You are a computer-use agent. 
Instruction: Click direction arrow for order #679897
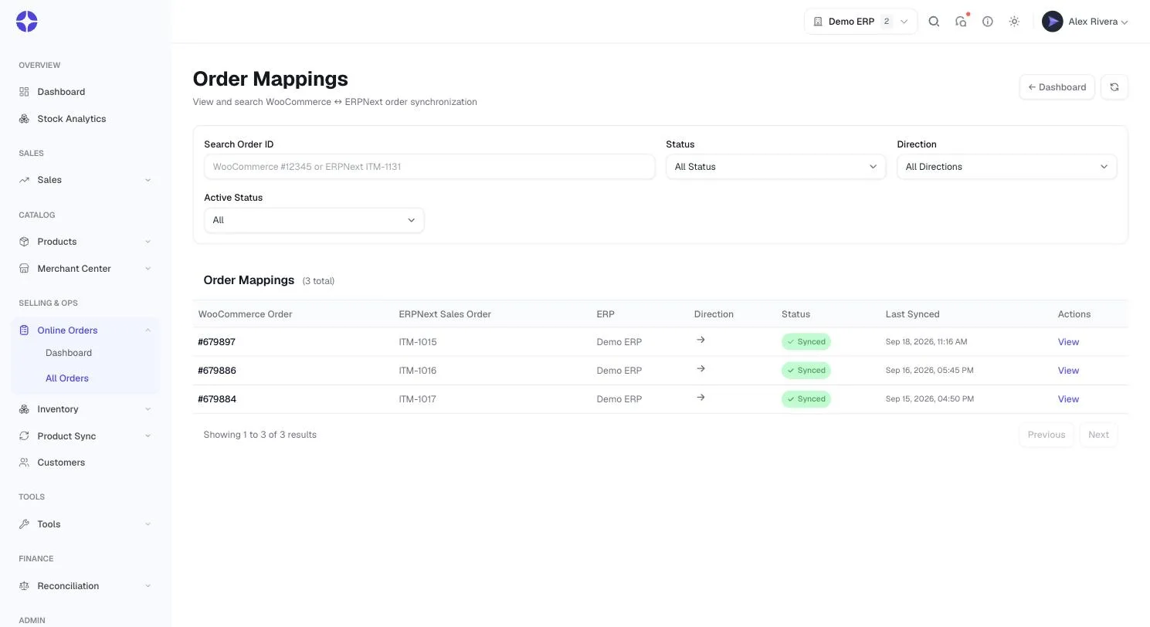coord(701,340)
